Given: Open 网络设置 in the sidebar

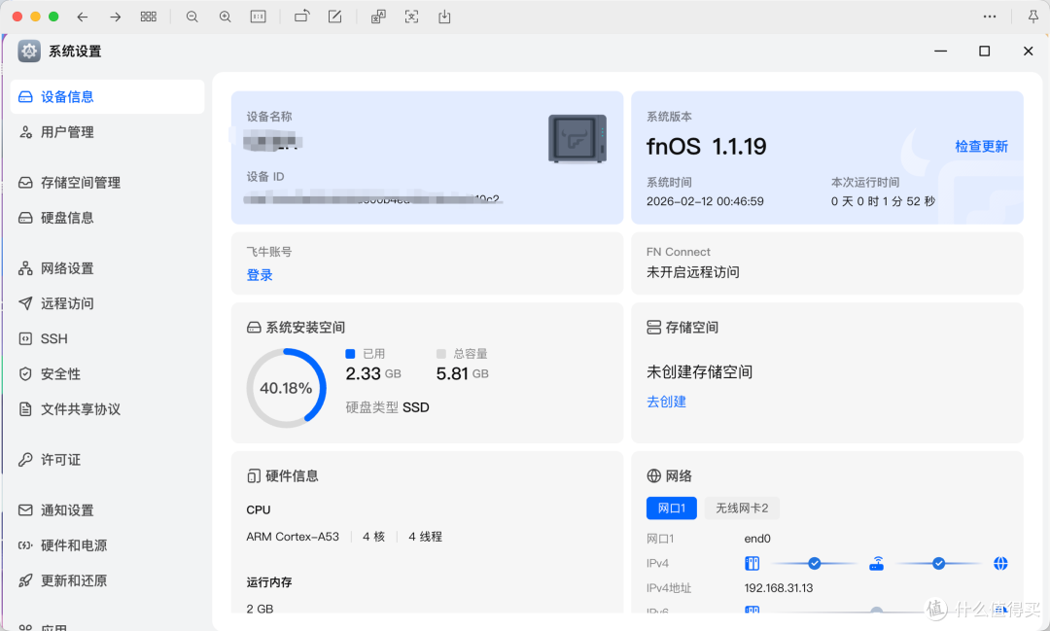Looking at the screenshot, I should [x=107, y=268].
